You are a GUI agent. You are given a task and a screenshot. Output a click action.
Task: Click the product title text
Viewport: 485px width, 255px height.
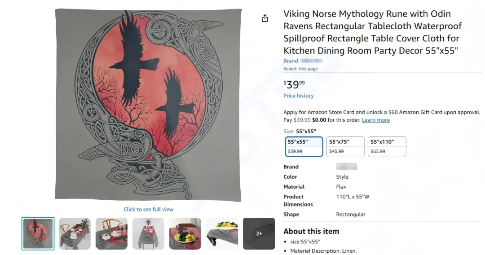pyautogui.click(x=372, y=32)
